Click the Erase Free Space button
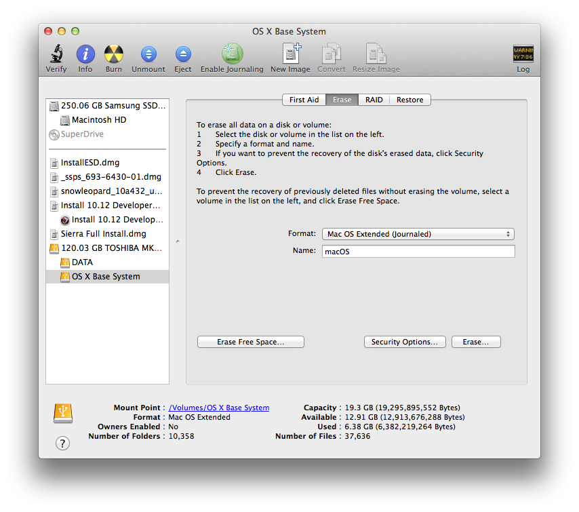The image size is (579, 512). [250, 341]
